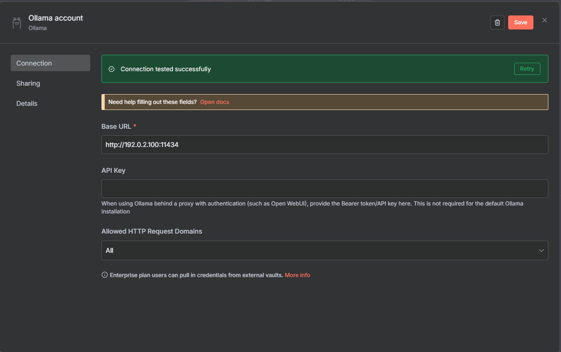Retry the connection test
The height and width of the screenshot is (352, 561).
coord(527,69)
